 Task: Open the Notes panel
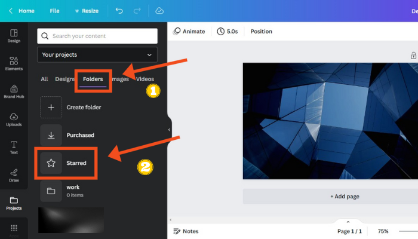point(186,231)
